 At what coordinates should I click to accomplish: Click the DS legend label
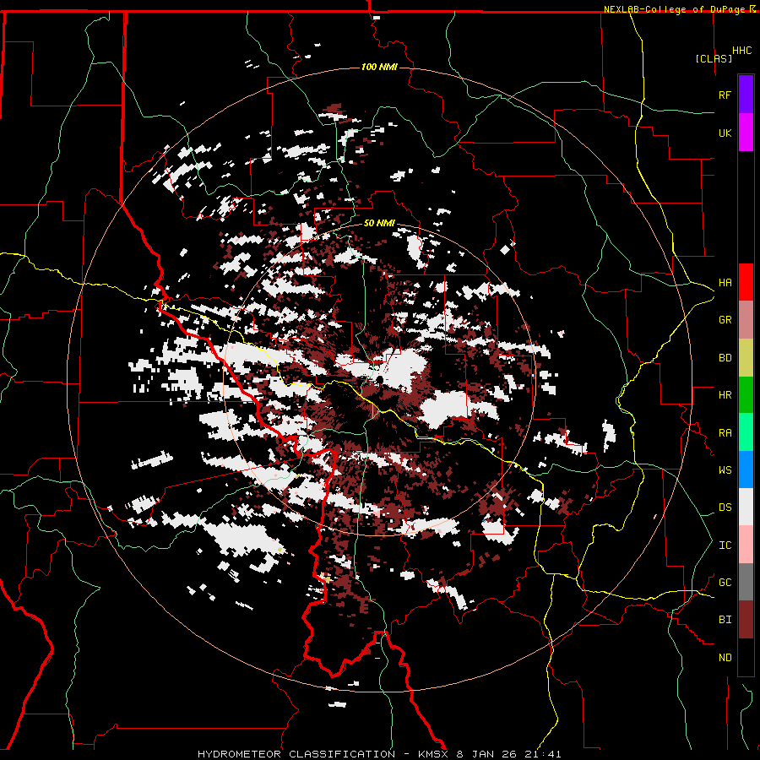coord(725,508)
